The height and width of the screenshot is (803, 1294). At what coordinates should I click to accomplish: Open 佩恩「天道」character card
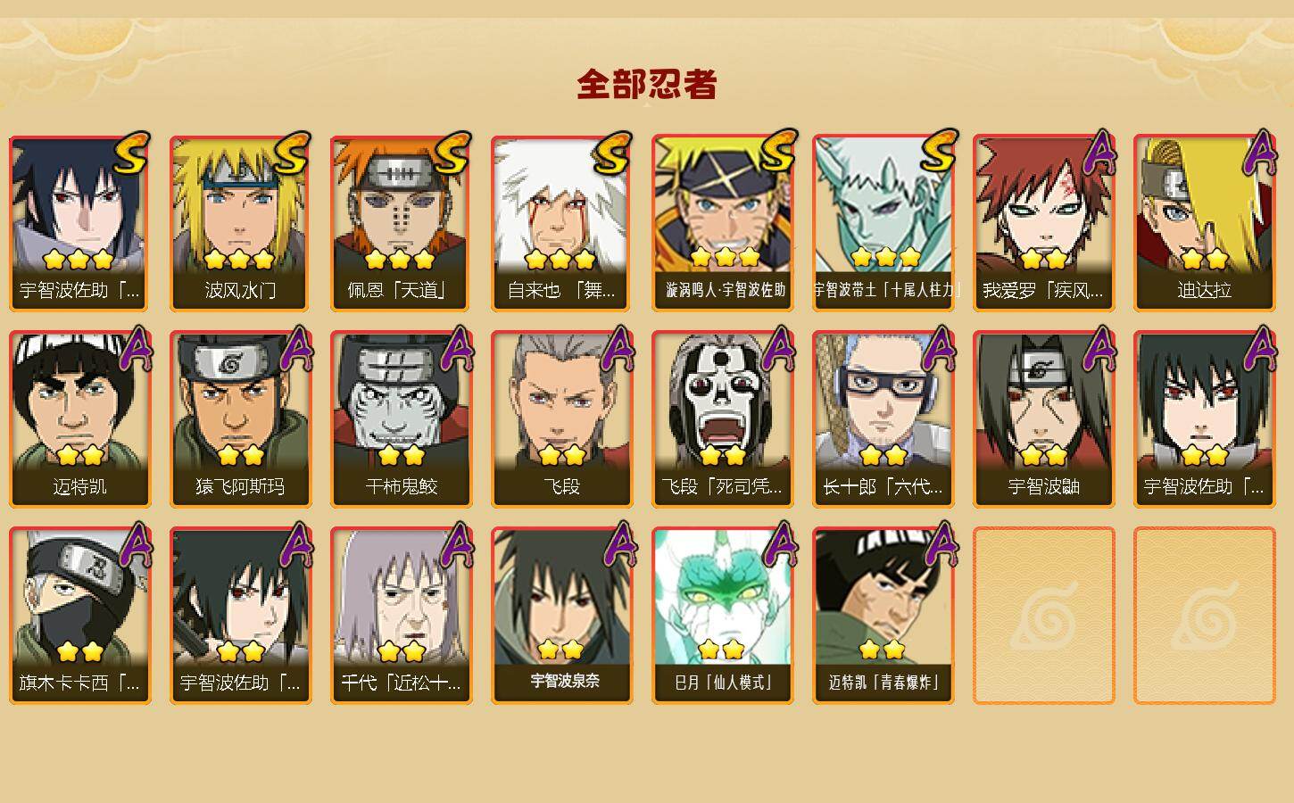pos(401,223)
